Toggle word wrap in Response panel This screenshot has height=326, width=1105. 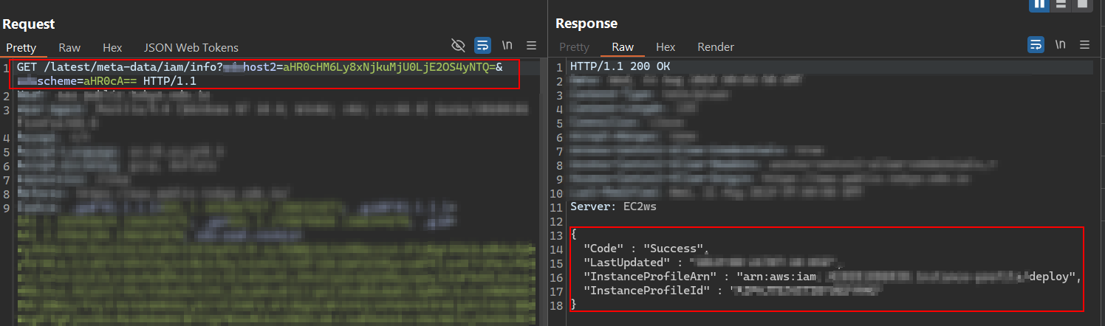1036,45
